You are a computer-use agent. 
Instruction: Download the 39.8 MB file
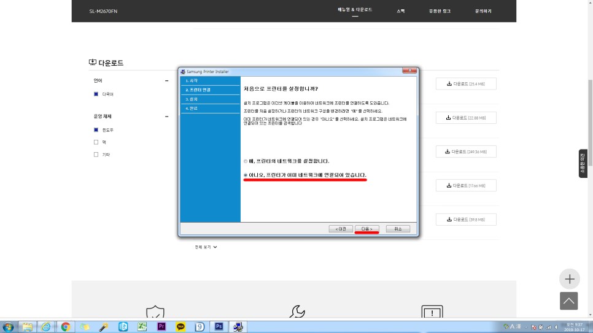(466, 220)
